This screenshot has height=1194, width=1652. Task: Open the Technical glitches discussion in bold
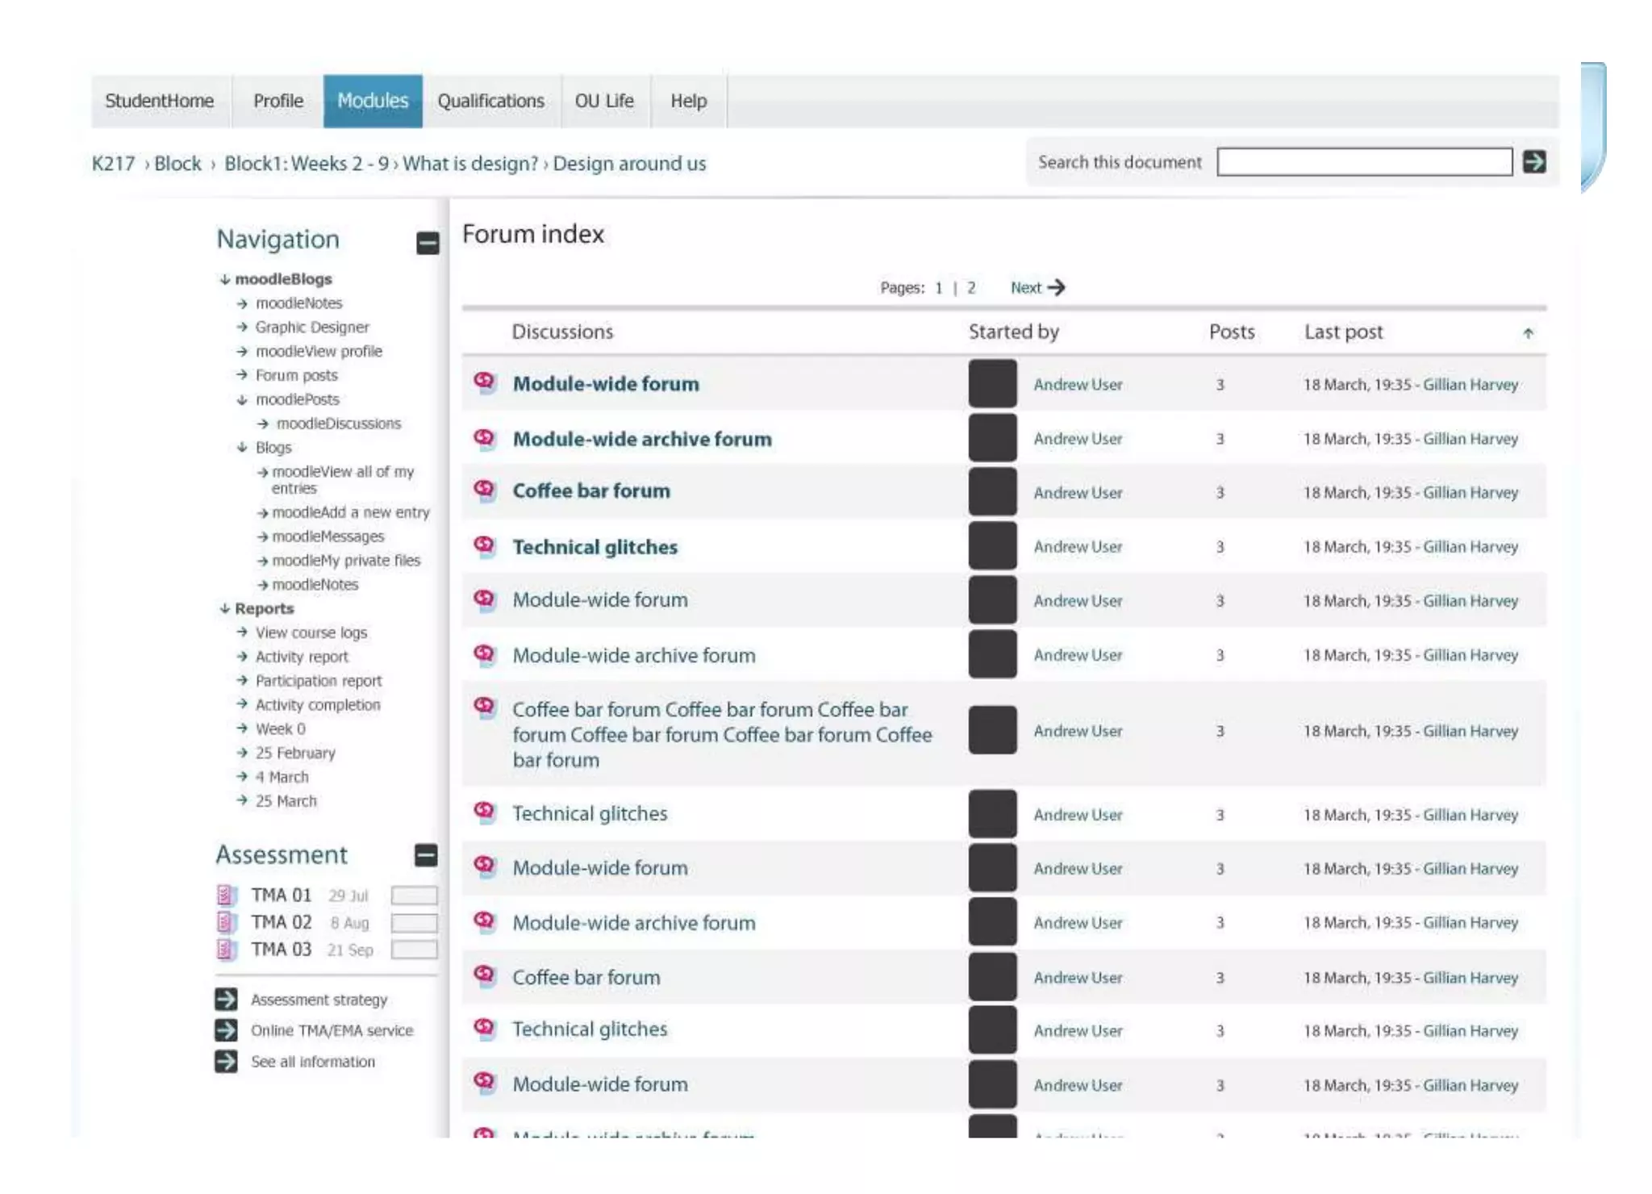[x=594, y=547]
